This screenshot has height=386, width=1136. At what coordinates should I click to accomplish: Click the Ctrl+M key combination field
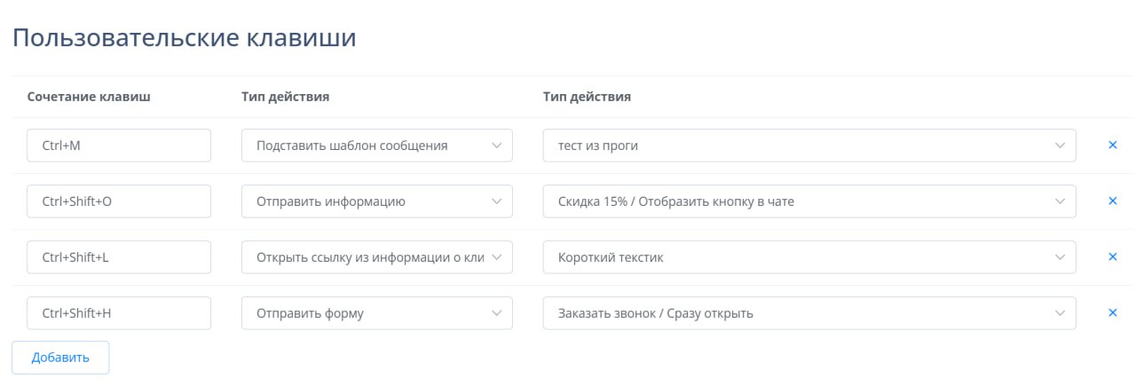pyautogui.click(x=119, y=146)
